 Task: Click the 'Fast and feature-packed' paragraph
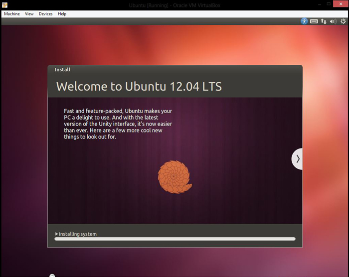point(118,124)
